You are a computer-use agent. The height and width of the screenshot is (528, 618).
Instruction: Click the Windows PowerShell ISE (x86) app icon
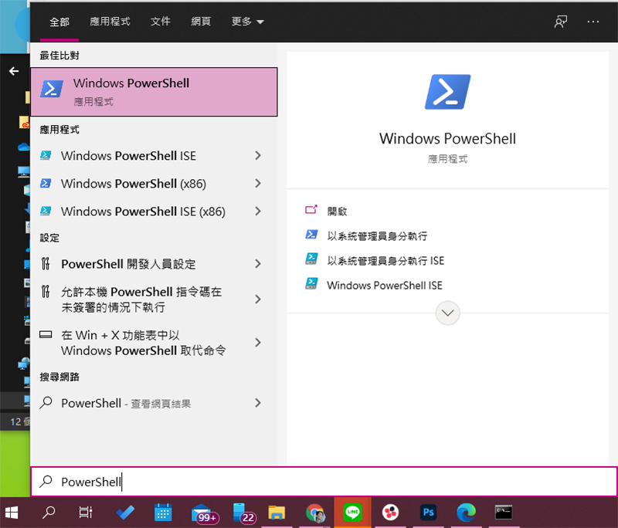coord(46,212)
